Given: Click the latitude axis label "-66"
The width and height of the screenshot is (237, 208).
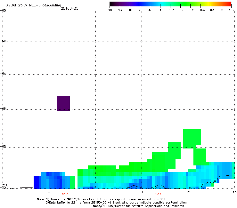Looking at the screenshot, I should 3,109.
